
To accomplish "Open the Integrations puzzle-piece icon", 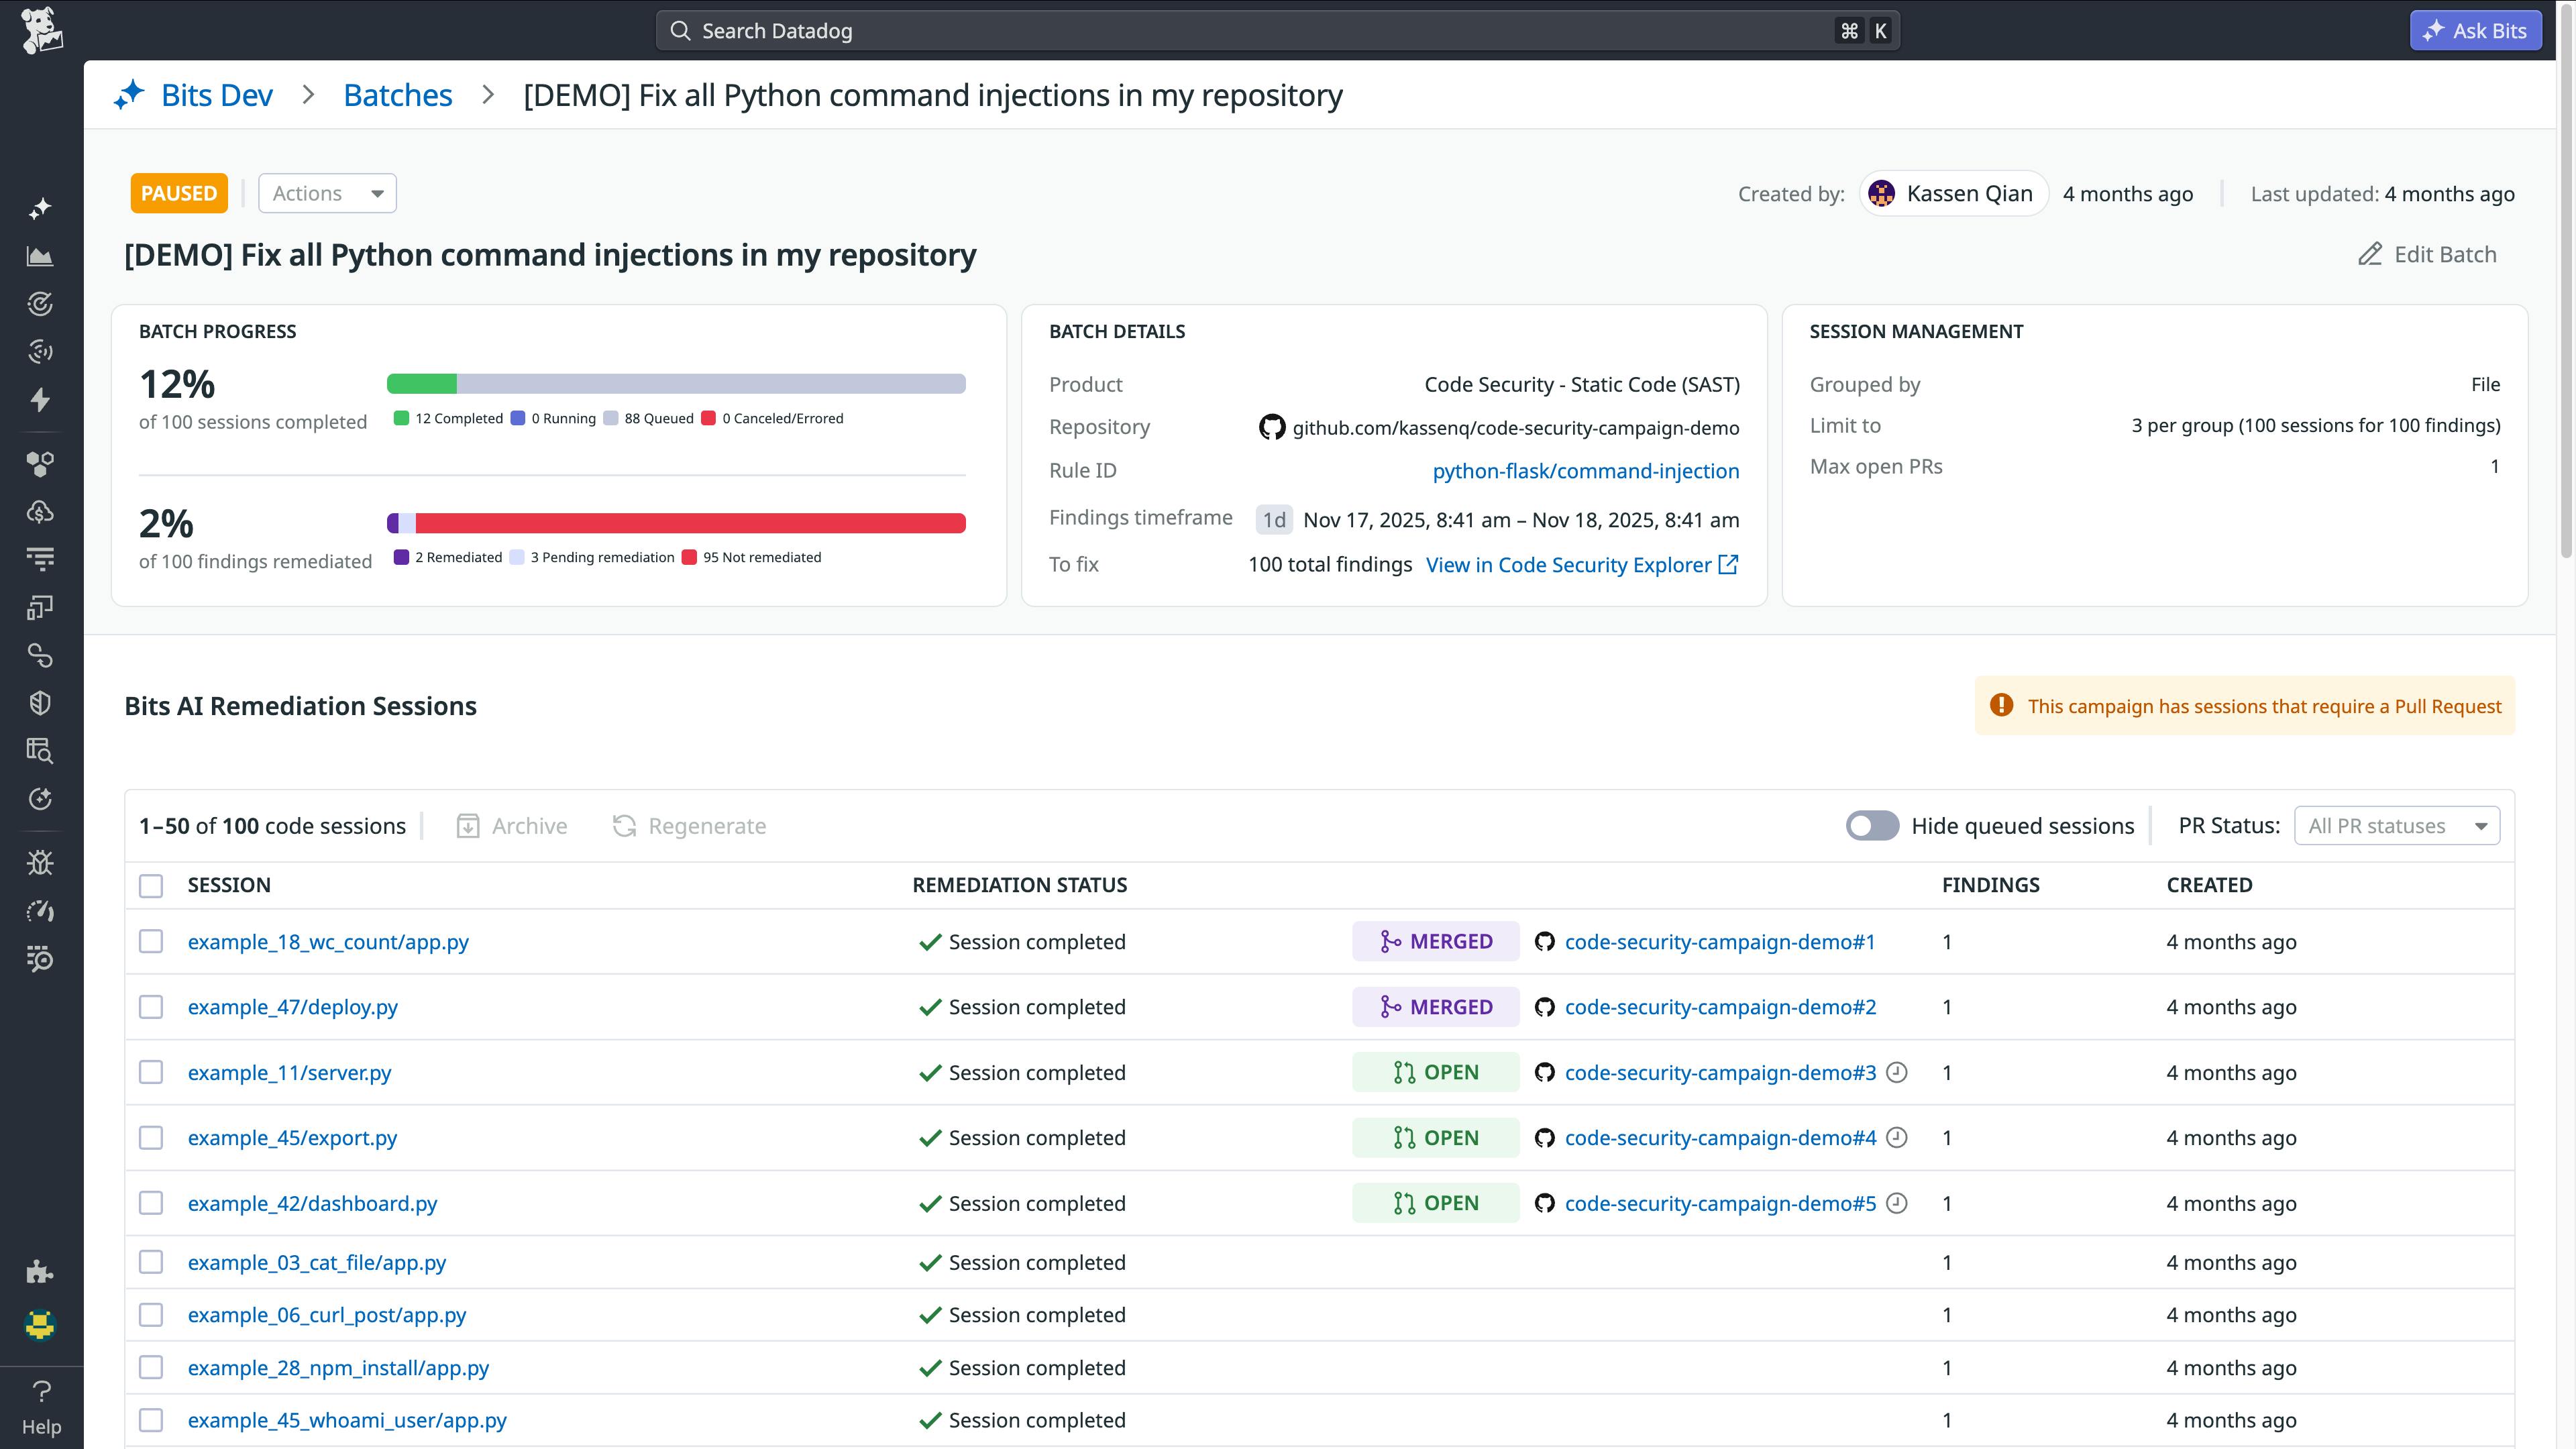I will 41,1272.
